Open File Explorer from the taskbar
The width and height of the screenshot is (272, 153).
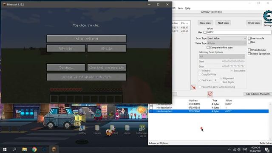tap(25, 149)
